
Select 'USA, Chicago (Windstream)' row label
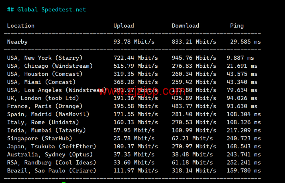click(x=50, y=66)
